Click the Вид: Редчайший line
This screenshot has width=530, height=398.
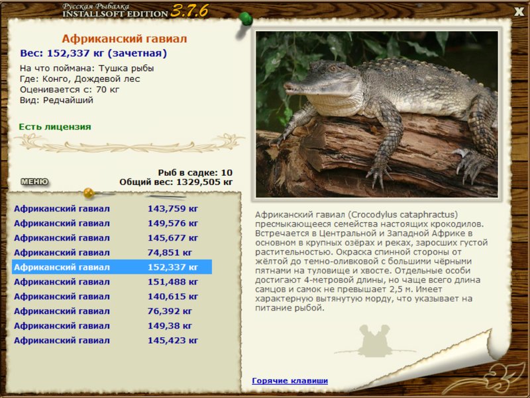tap(56, 100)
